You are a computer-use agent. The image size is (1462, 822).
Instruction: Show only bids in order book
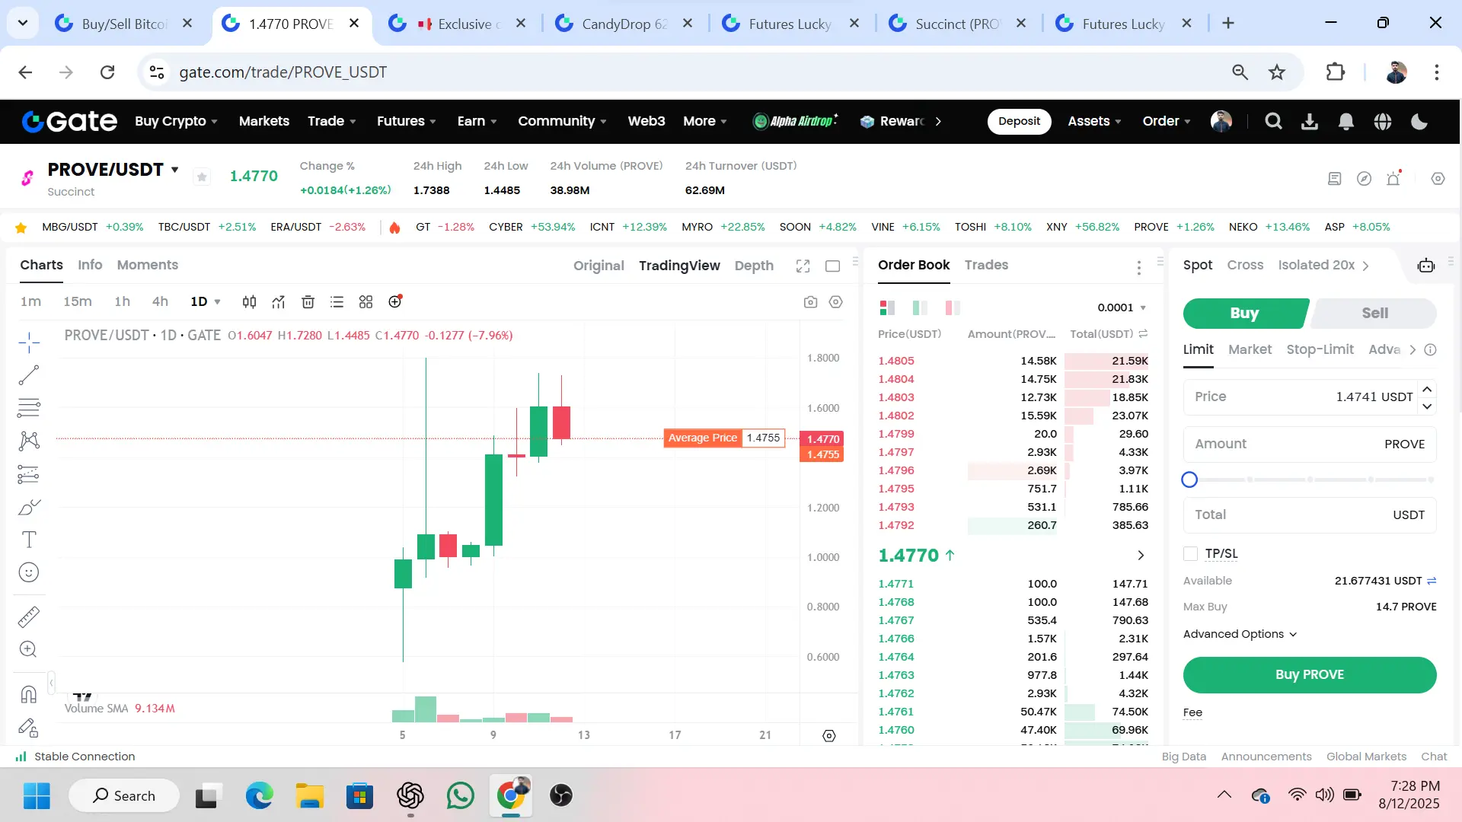[x=920, y=307]
